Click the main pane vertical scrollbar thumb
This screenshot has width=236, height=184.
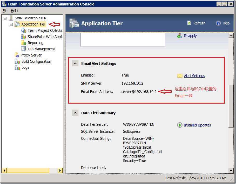click(231, 106)
